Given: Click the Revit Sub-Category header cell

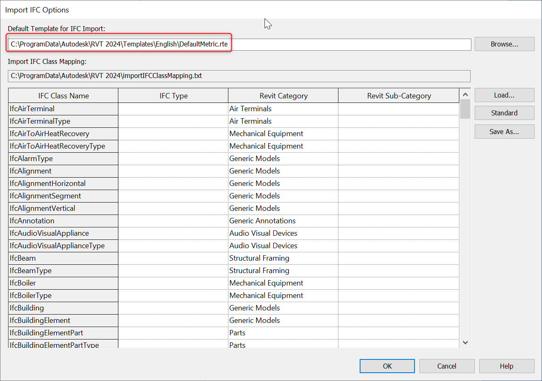Looking at the screenshot, I should point(399,95).
